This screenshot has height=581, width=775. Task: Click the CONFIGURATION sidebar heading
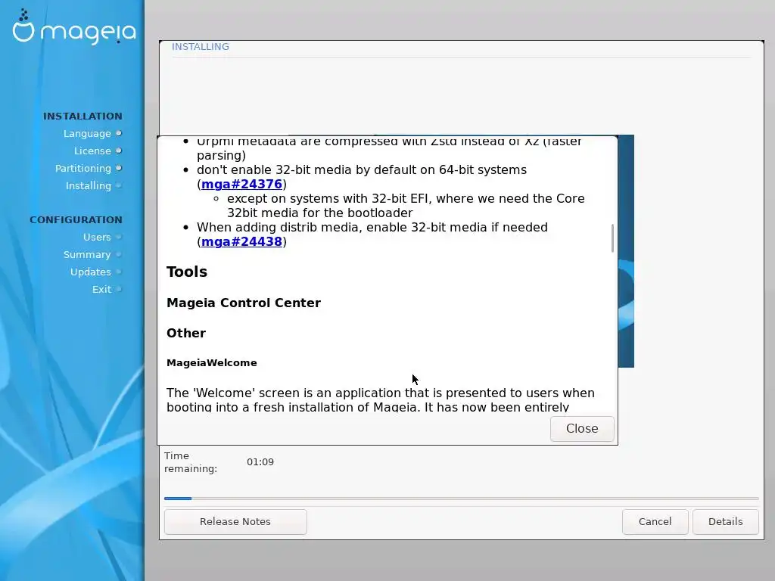click(x=76, y=220)
